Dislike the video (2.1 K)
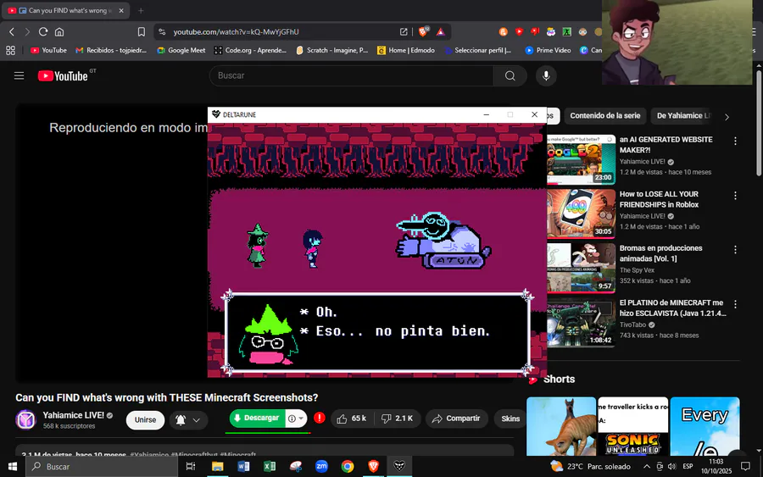The height and width of the screenshot is (477, 763). click(x=397, y=419)
